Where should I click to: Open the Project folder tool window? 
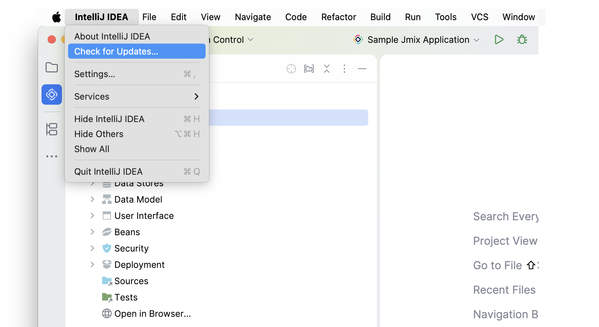[52, 67]
